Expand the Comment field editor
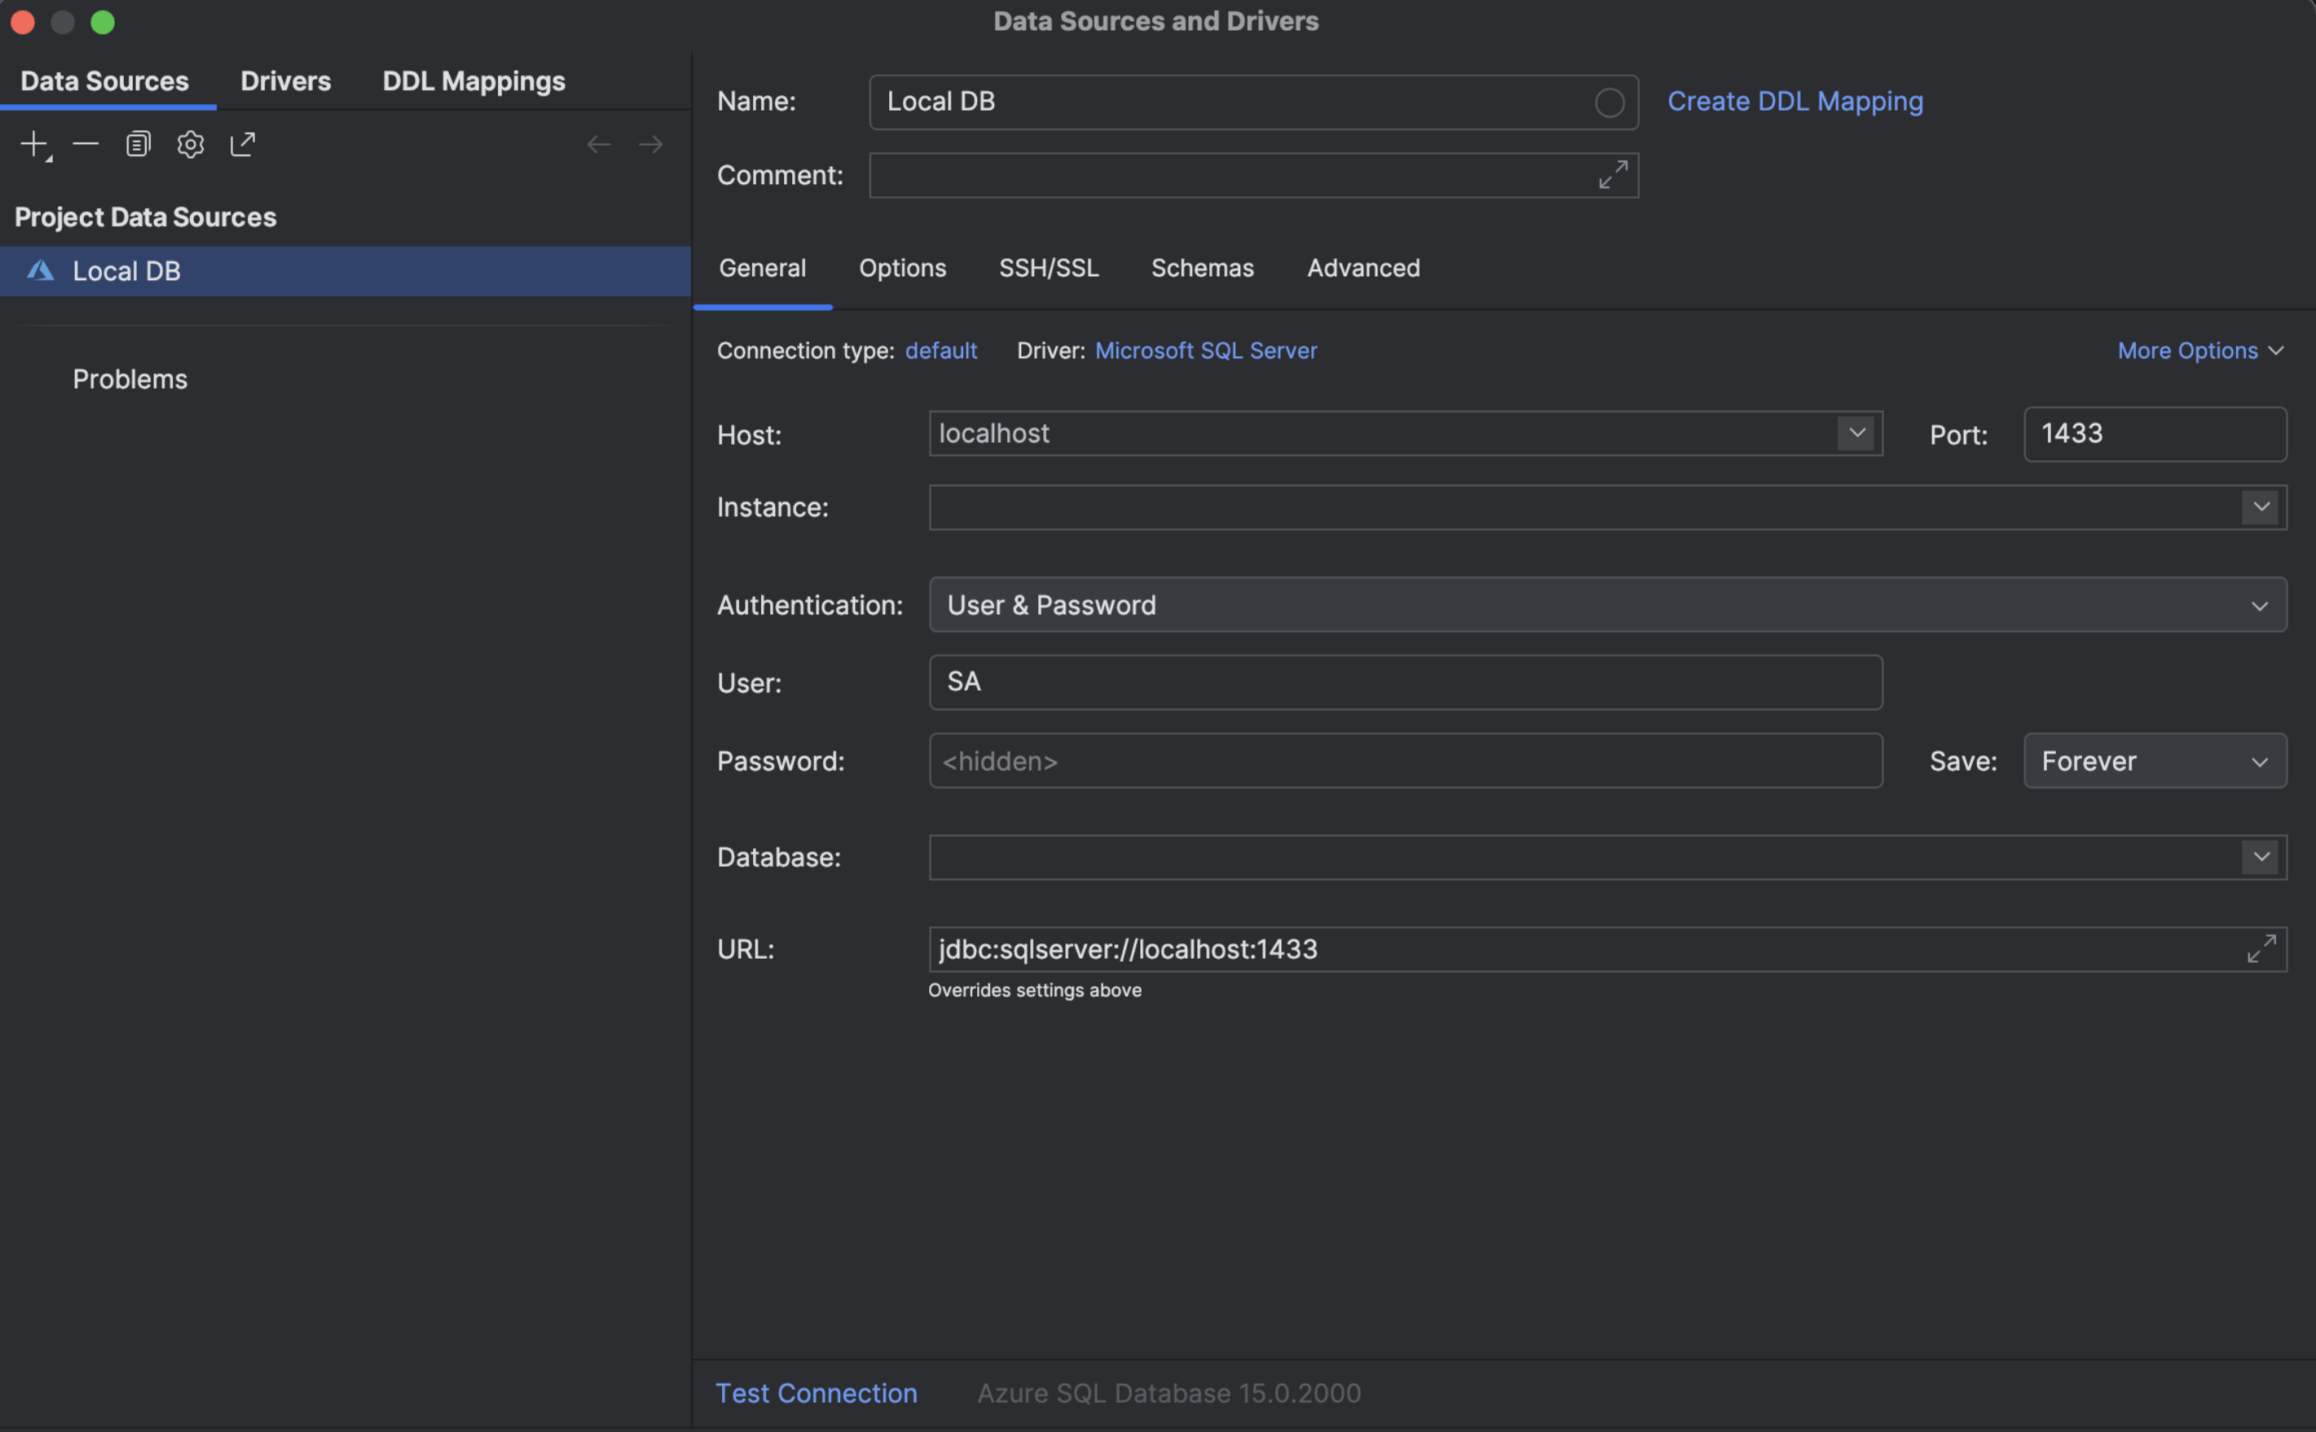2316x1432 pixels. click(1614, 175)
